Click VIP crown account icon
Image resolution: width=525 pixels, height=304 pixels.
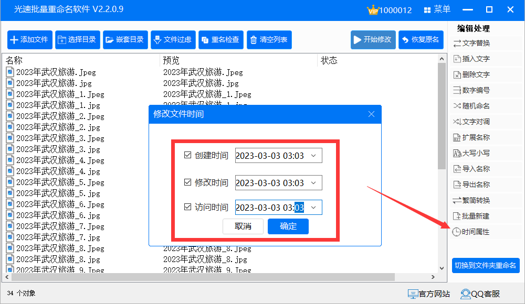coord(373,10)
